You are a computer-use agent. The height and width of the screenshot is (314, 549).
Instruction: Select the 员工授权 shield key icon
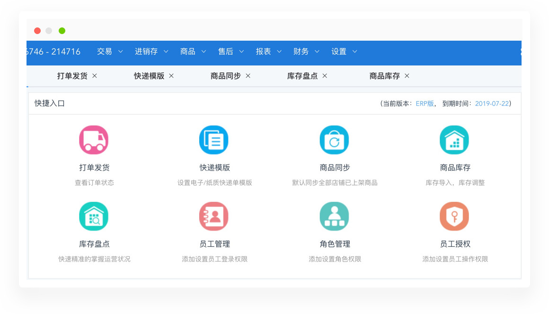(x=454, y=217)
